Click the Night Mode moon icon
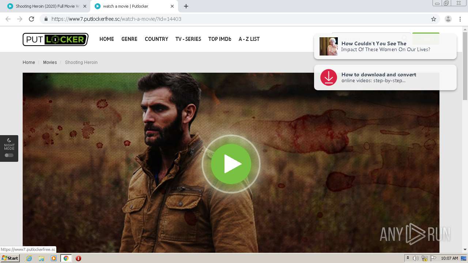The image size is (468, 263). [9, 140]
